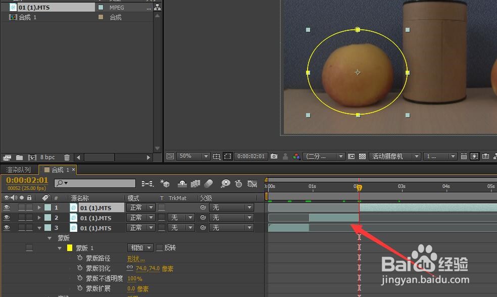Open 50% magnification dropdown
The height and width of the screenshot is (297, 497).
193,156
